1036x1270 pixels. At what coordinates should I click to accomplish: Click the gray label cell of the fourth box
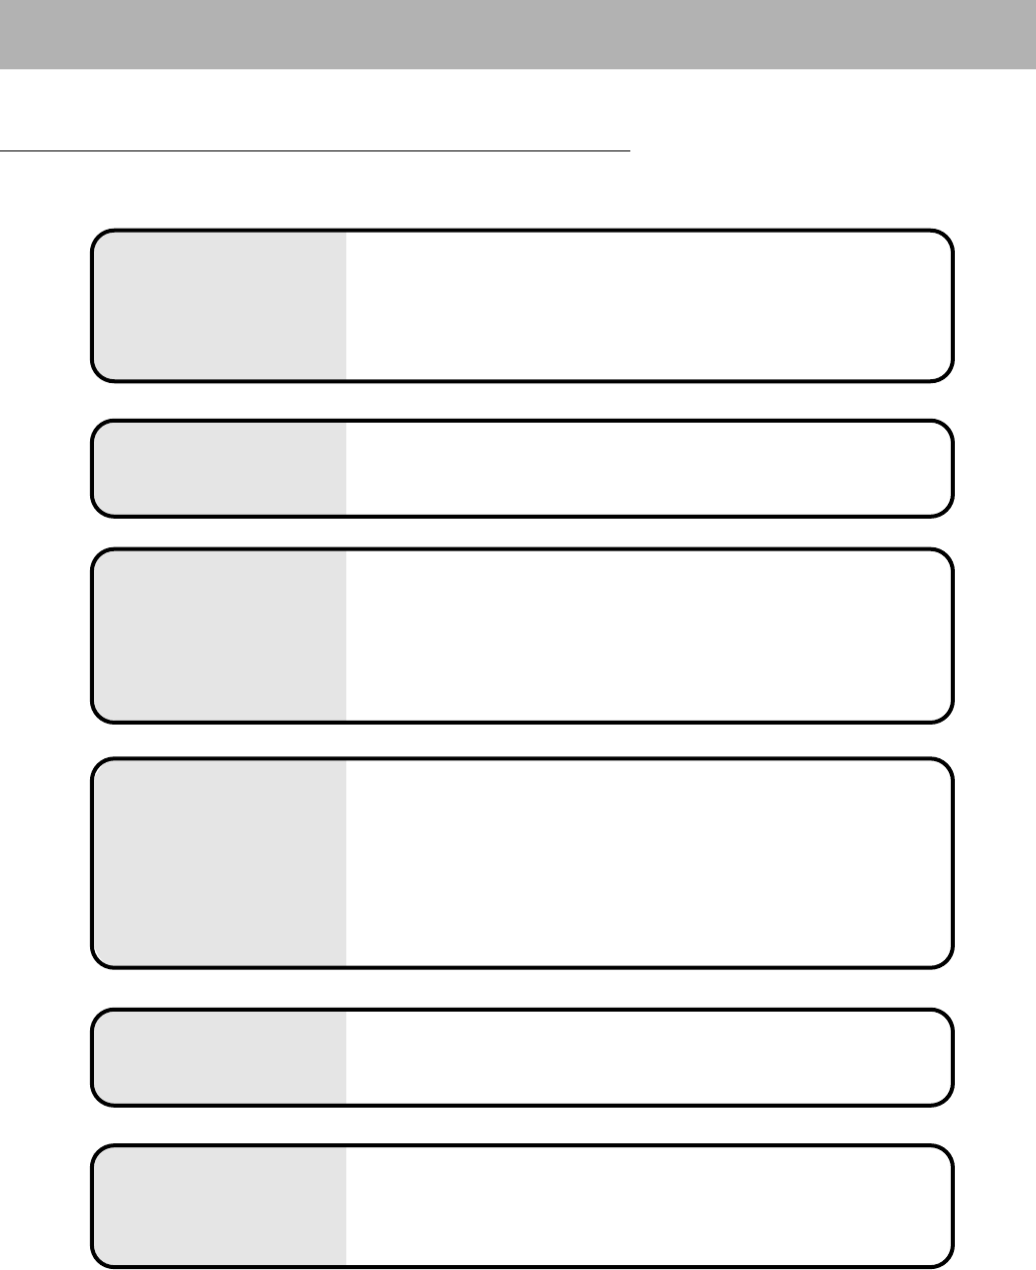coord(220,862)
